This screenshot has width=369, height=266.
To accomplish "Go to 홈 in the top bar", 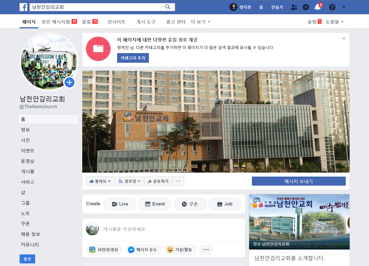I will 261,7.
